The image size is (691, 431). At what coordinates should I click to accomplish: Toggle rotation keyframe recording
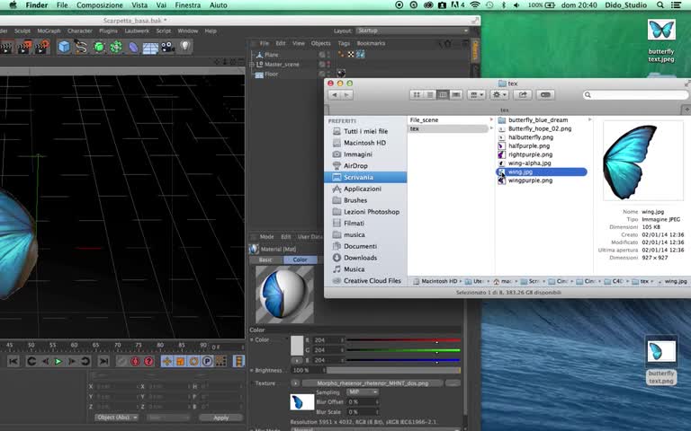pyautogui.click(x=193, y=362)
